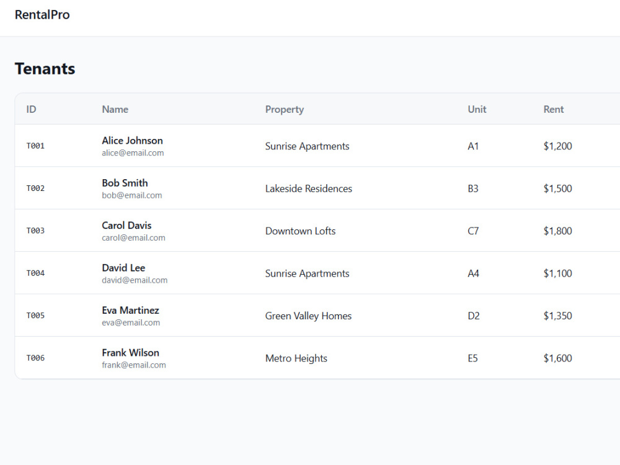
Task: Select David Lee tenant name
Action: [123, 268]
